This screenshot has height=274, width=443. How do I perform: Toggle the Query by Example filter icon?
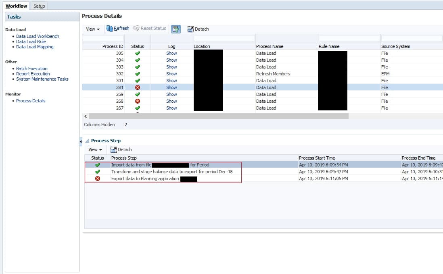tap(176, 29)
